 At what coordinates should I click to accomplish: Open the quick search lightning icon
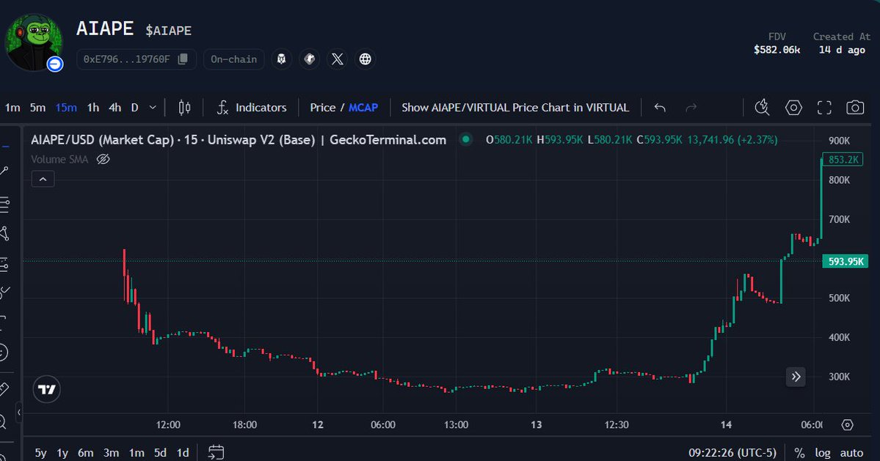pyautogui.click(x=762, y=108)
